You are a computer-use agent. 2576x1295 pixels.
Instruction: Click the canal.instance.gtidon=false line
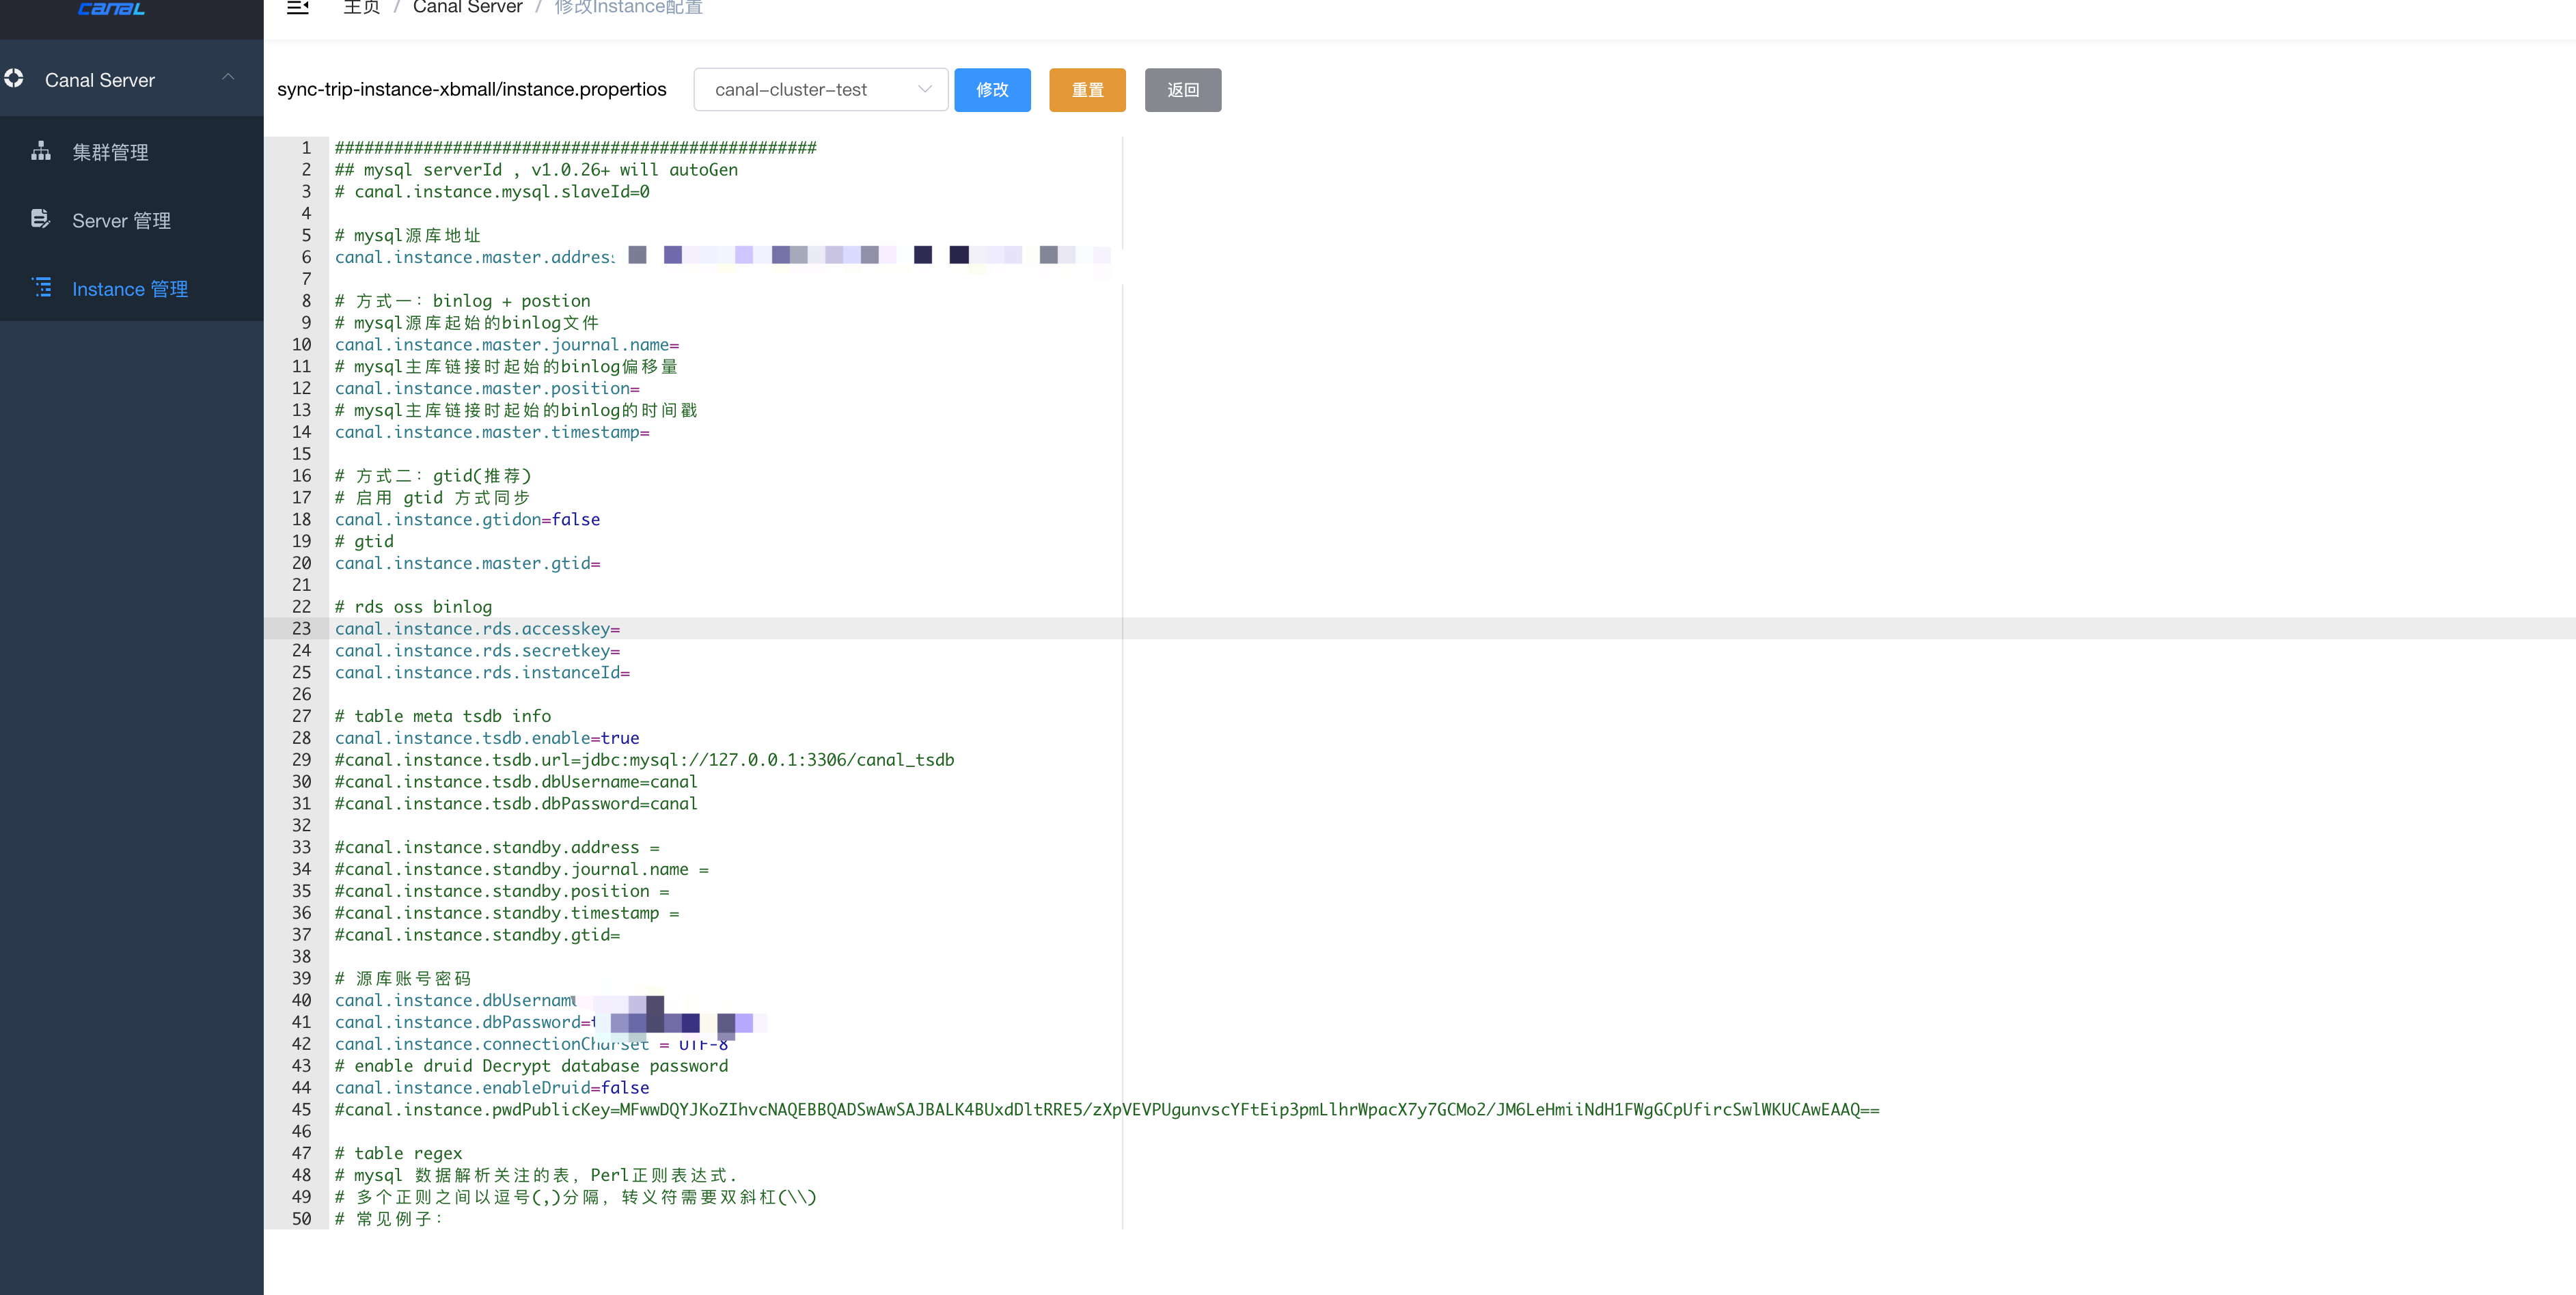(x=467, y=518)
